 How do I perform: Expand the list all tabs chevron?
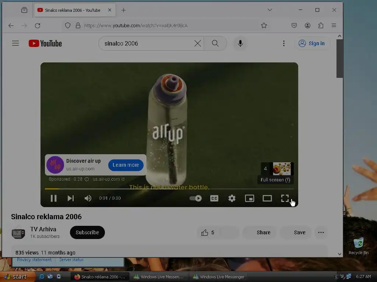point(270,10)
